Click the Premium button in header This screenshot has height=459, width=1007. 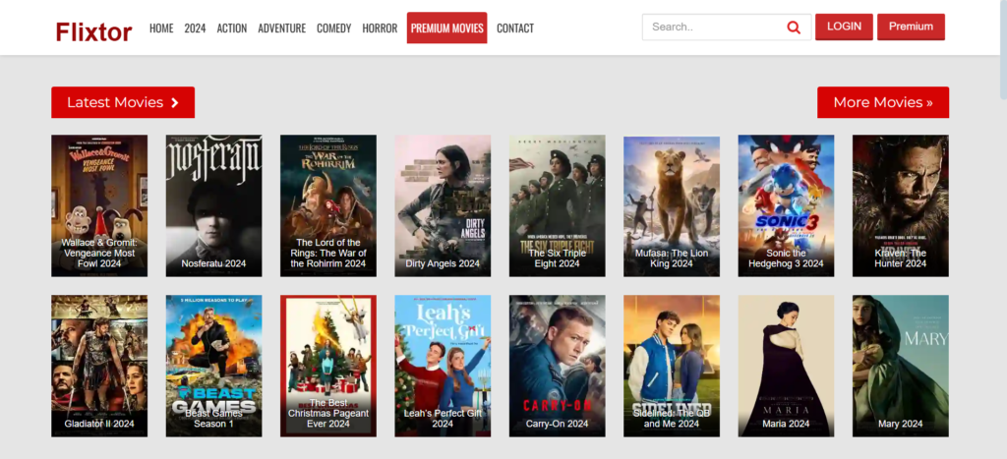point(911,27)
